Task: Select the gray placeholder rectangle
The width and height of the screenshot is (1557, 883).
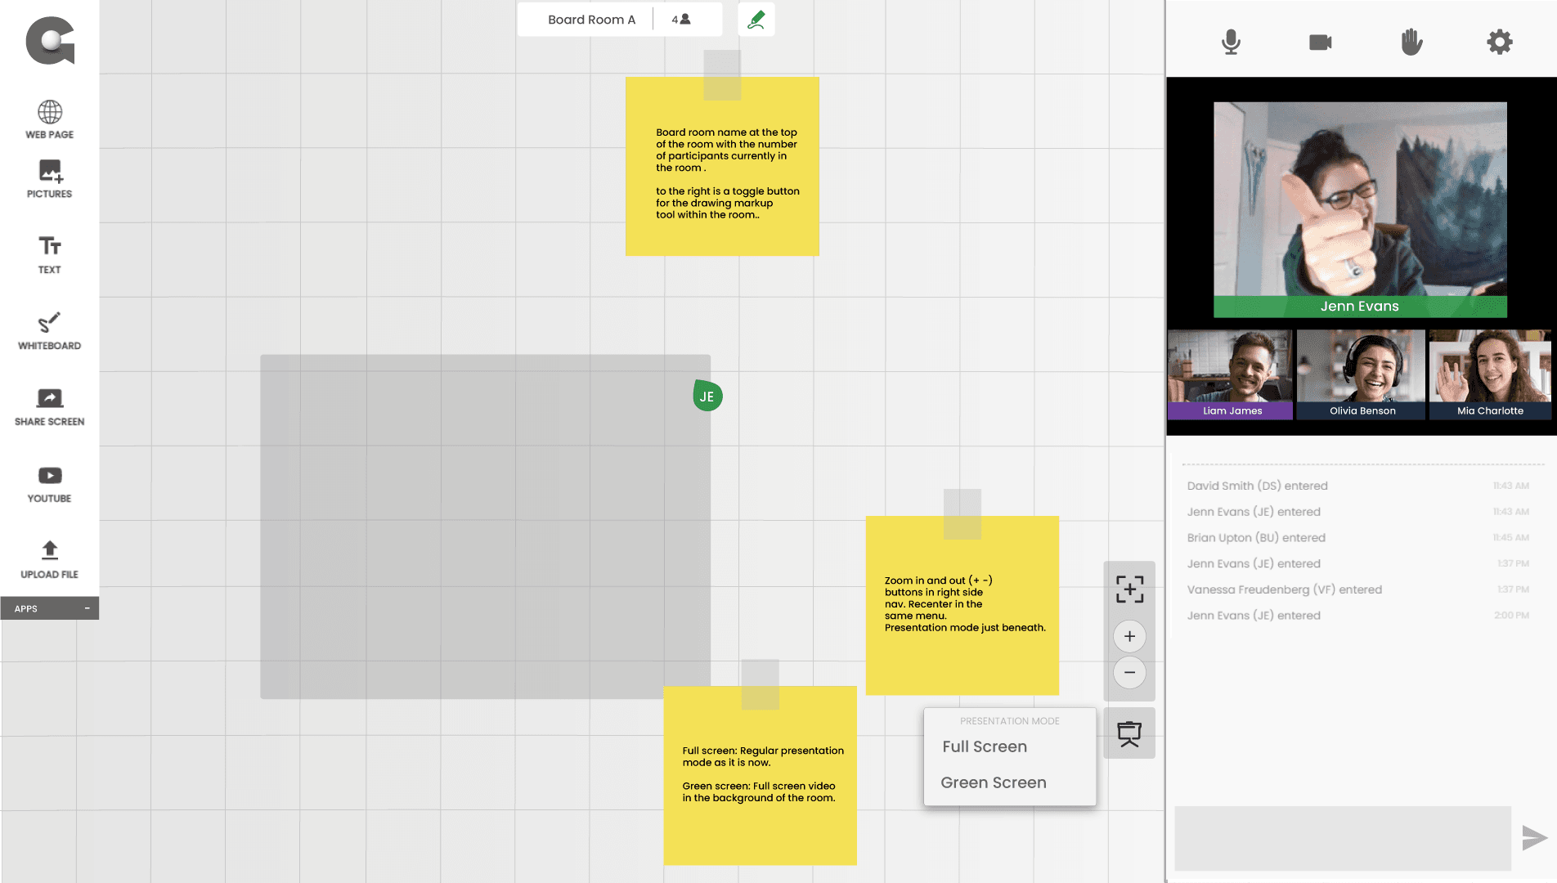Action: (486, 527)
